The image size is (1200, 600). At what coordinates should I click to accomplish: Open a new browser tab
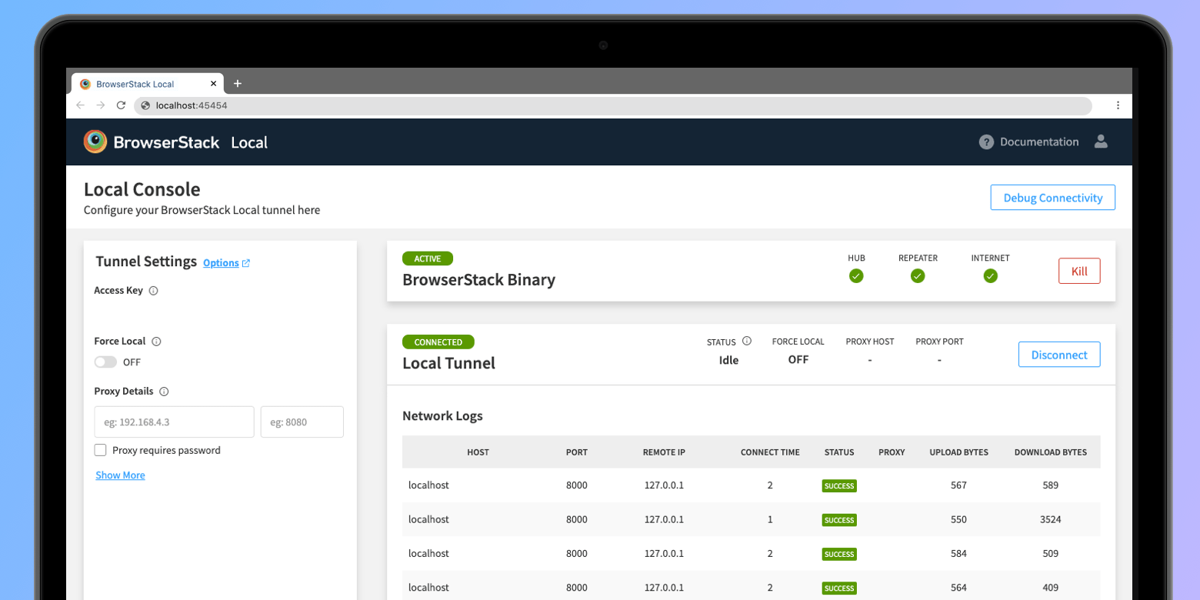(238, 84)
